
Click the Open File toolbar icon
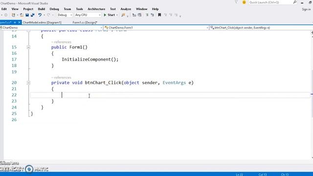coord(22,15)
